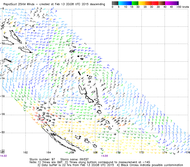Image resolution: width=190 pixels, height=167 pixels.
Task: Click the longitude label "164"
Action: tap(49, 152)
